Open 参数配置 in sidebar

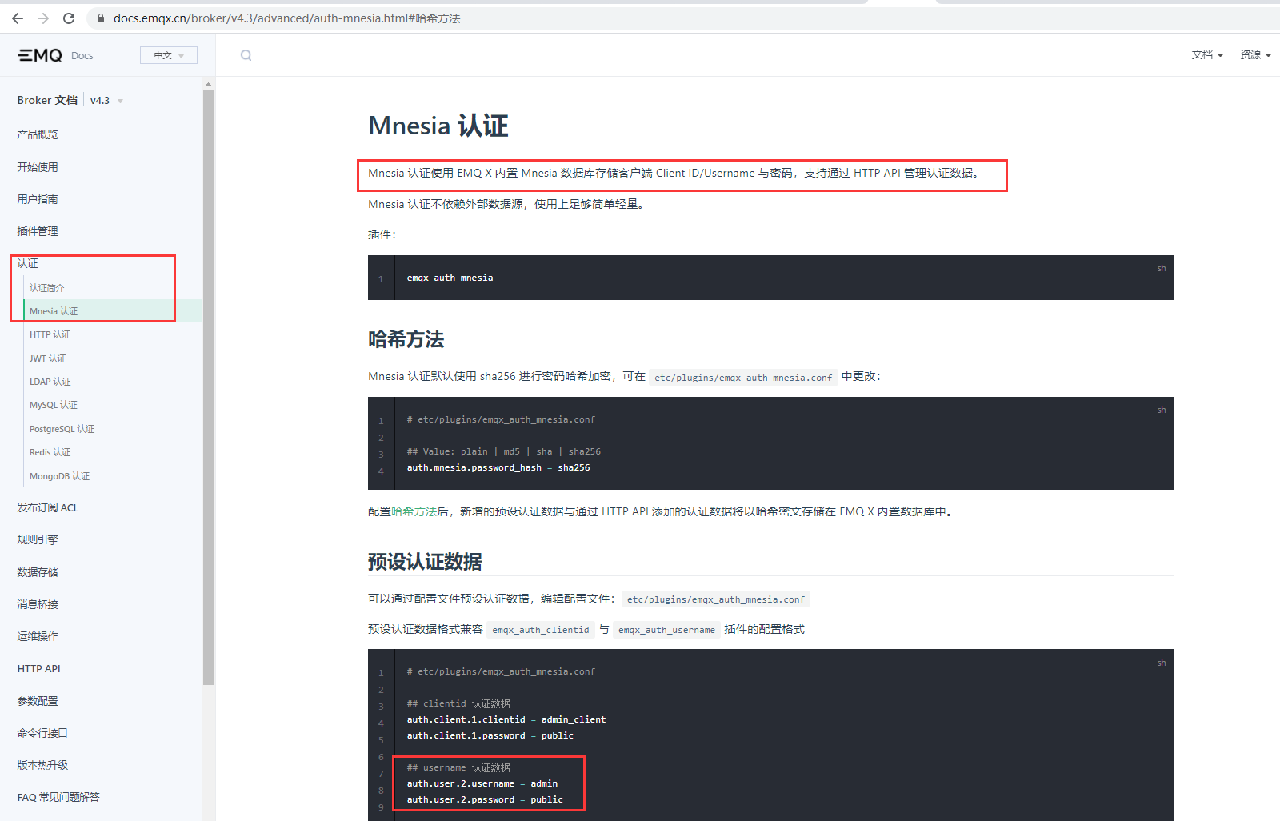[38, 701]
